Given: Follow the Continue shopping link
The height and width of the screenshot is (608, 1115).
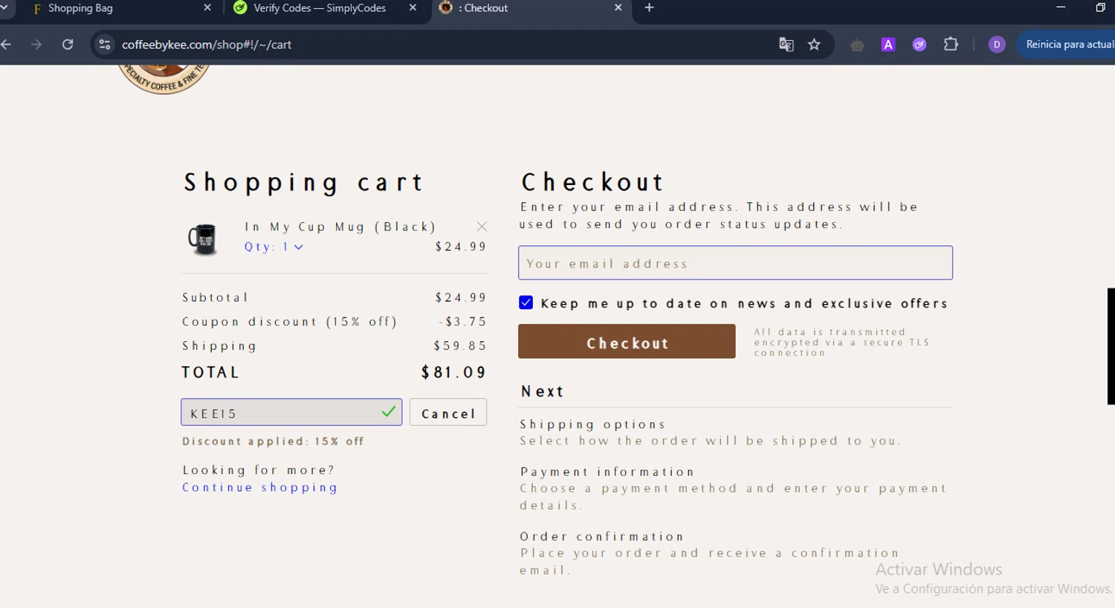Looking at the screenshot, I should point(260,488).
